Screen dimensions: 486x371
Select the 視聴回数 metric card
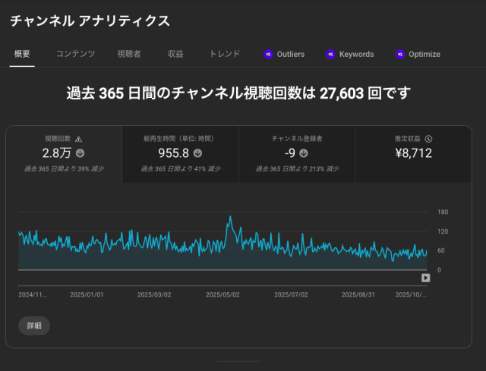pos(64,154)
